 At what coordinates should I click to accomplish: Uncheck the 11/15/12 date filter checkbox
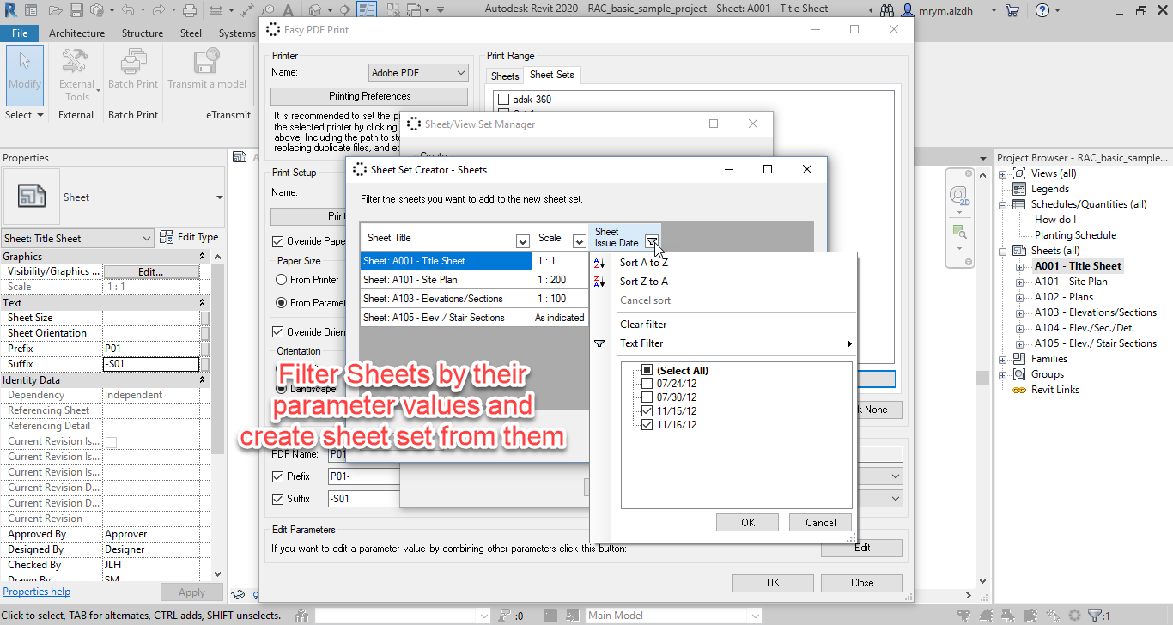coord(647,411)
